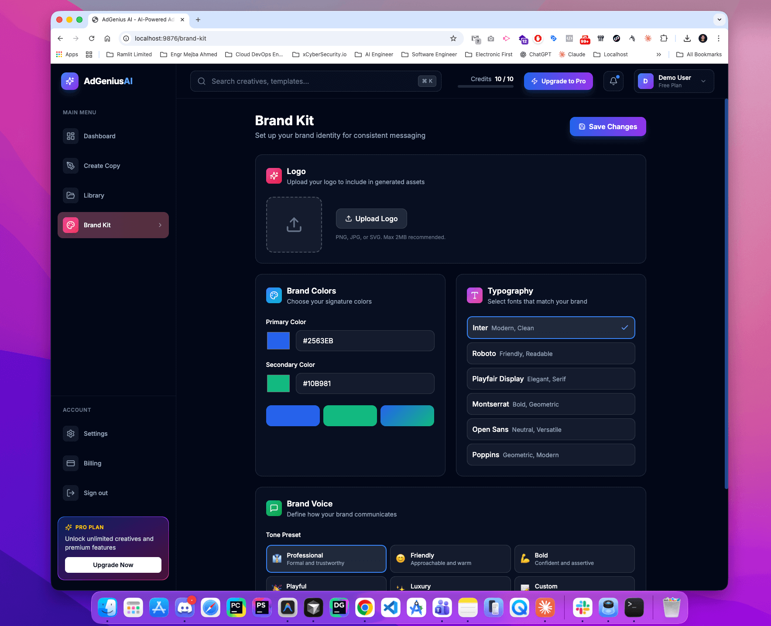Click the AdGeniusAI sparkle logo icon
This screenshot has height=626, width=771.
click(x=69, y=81)
